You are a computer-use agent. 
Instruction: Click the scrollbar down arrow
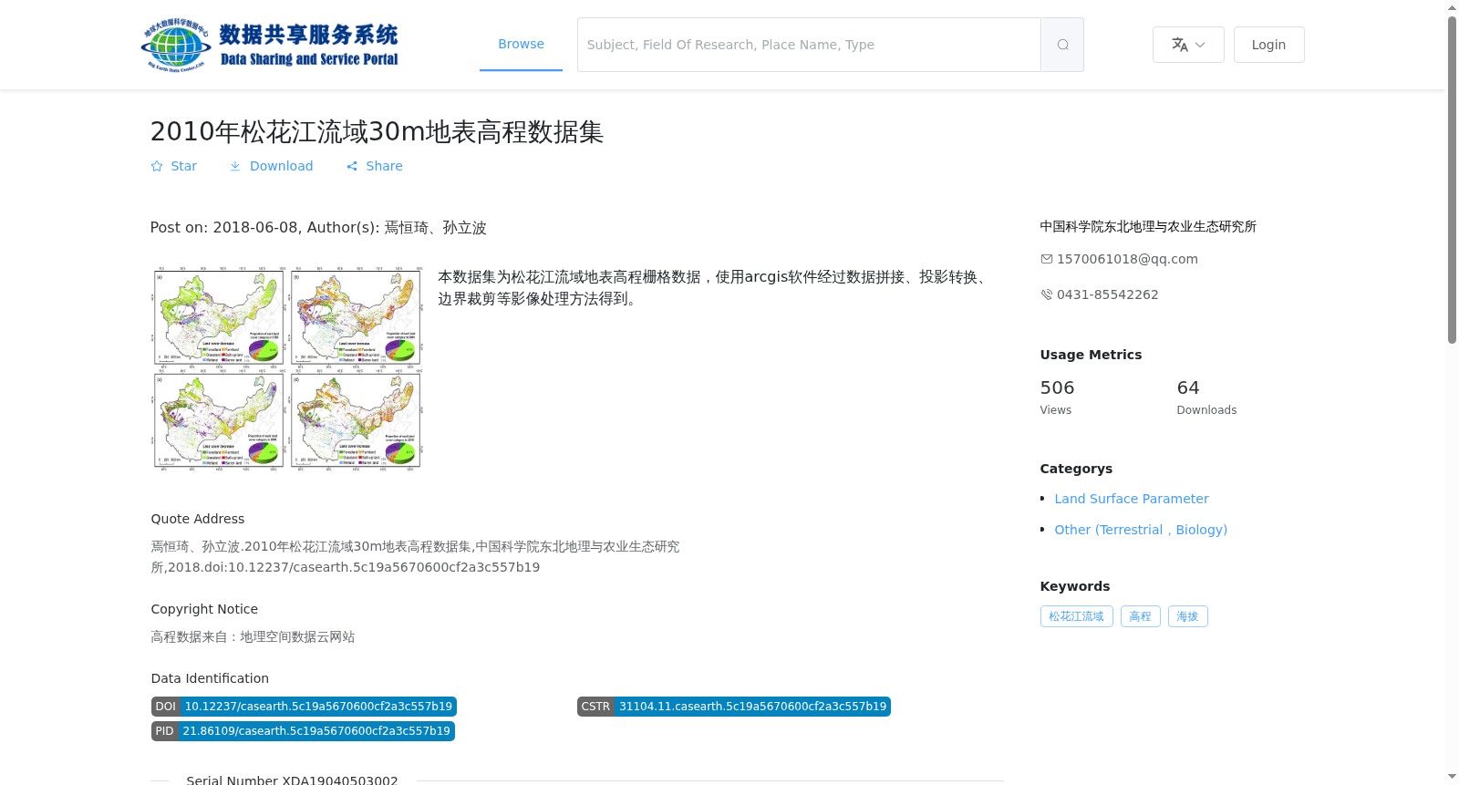click(x=1452, y=777)
